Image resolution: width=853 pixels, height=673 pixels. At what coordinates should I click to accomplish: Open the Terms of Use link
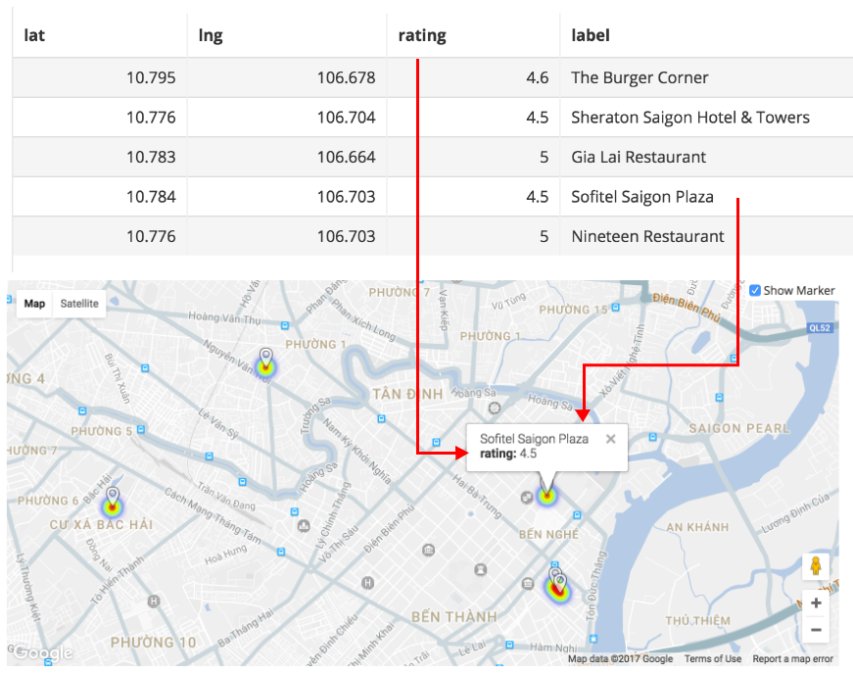[712, 659]
